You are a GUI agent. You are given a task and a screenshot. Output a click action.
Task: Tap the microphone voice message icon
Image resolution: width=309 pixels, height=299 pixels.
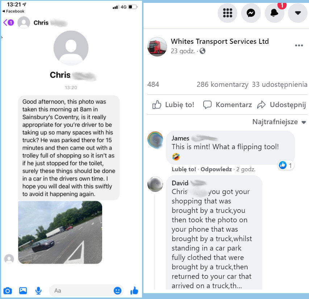point(38,291)
